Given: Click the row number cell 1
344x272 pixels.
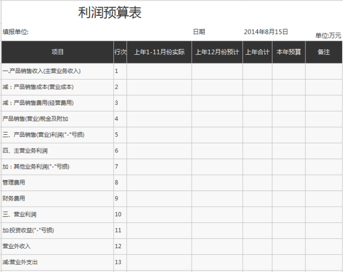Looking at the screenshot, I should [x=120, y=71].
